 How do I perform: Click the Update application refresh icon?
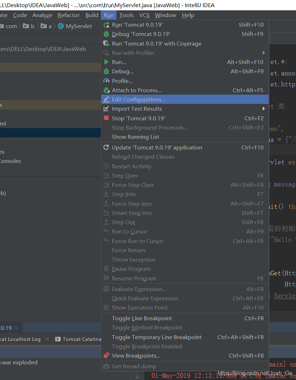pos(106,147)
